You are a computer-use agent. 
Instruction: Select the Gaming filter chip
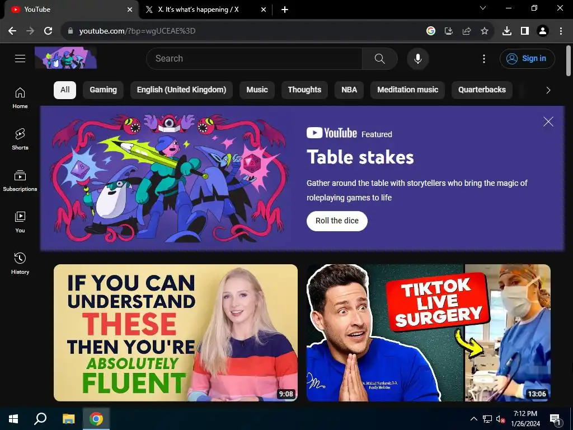click(104, 90)
